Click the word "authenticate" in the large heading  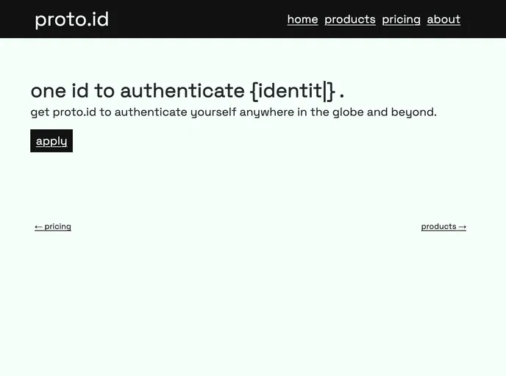pyautogui.click(x=182, y=90)
